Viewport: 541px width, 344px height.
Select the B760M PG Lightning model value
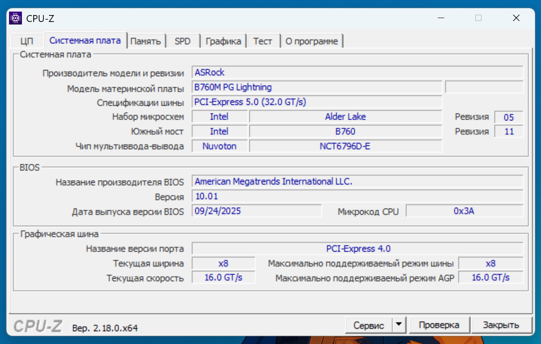[317, 87]
